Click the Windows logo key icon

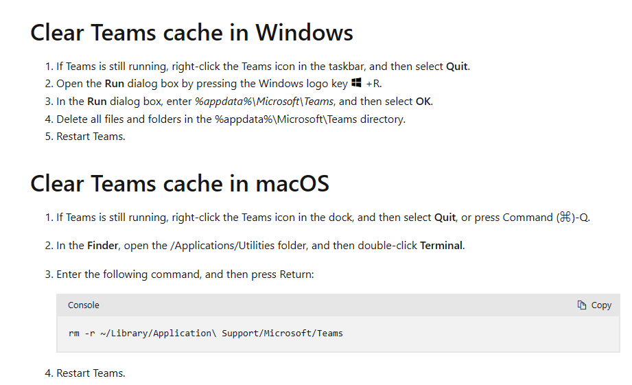pyautogui.click(x=356, y=82)
